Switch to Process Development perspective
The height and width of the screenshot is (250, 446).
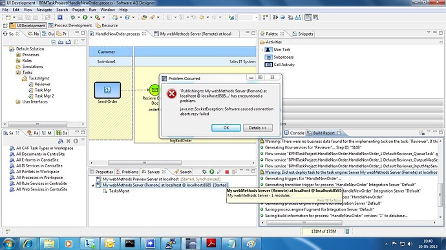[x=70, y=26]
